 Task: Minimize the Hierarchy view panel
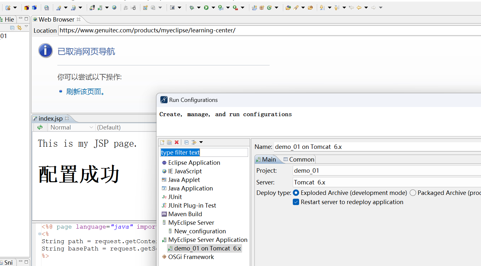tap(21, 18)
